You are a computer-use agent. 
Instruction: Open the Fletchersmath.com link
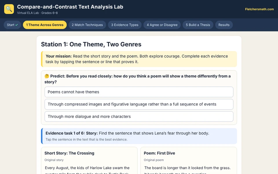point(259,9)
